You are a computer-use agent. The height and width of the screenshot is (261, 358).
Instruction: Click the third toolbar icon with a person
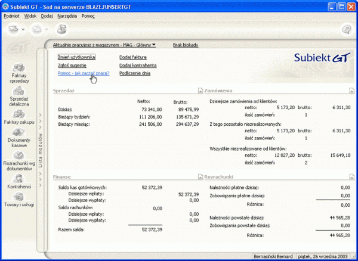point(61,29)
